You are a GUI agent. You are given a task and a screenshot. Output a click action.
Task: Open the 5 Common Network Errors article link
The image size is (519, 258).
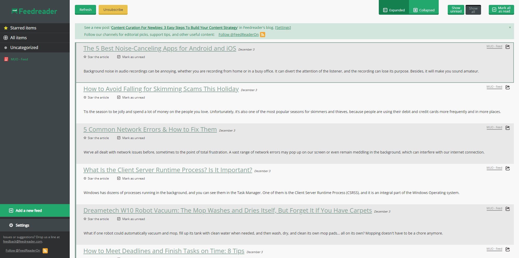[150, 130]
